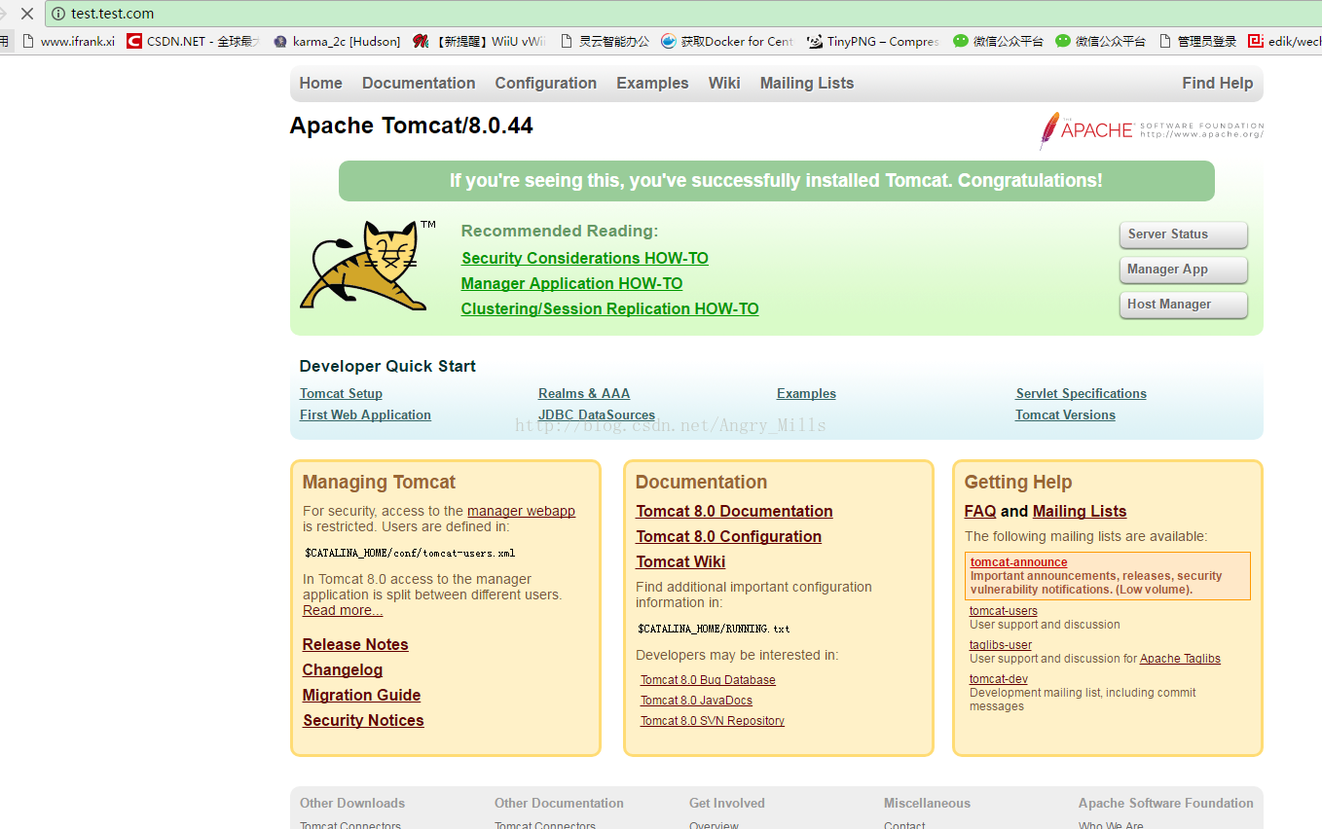The image size is (1322, 829).
Task: Open the Examples navigation item in top bar
Action: [x=652, y=84]
